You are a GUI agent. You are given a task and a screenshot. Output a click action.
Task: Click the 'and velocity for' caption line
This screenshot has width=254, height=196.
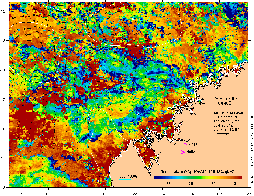click(x=226, y=121)
